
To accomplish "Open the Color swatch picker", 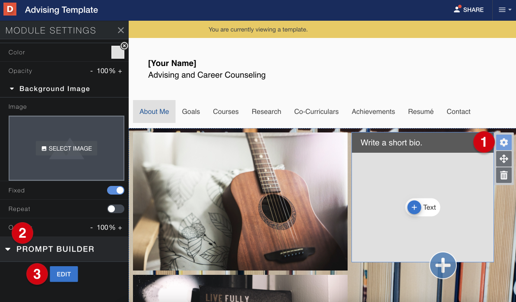I will [x=117, y=52].
